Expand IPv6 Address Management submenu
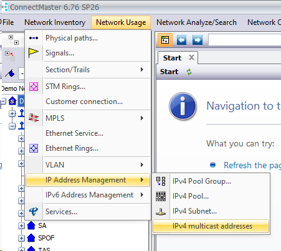281x251 pixels. pyautogui.click(x=88, y=195)
